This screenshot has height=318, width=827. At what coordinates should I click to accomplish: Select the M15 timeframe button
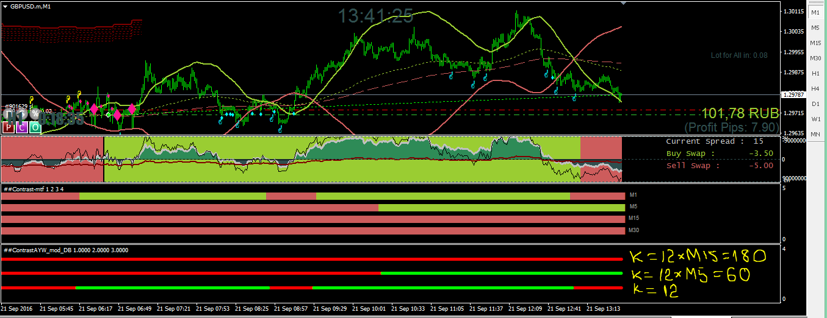[815, 43]
